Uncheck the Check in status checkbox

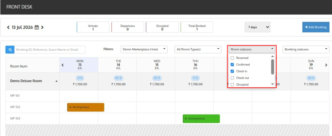[x=232, y=71]
